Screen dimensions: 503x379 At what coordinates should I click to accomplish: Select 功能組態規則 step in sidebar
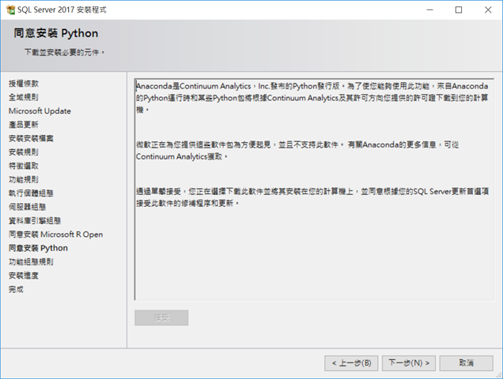[x=31, y=261]
